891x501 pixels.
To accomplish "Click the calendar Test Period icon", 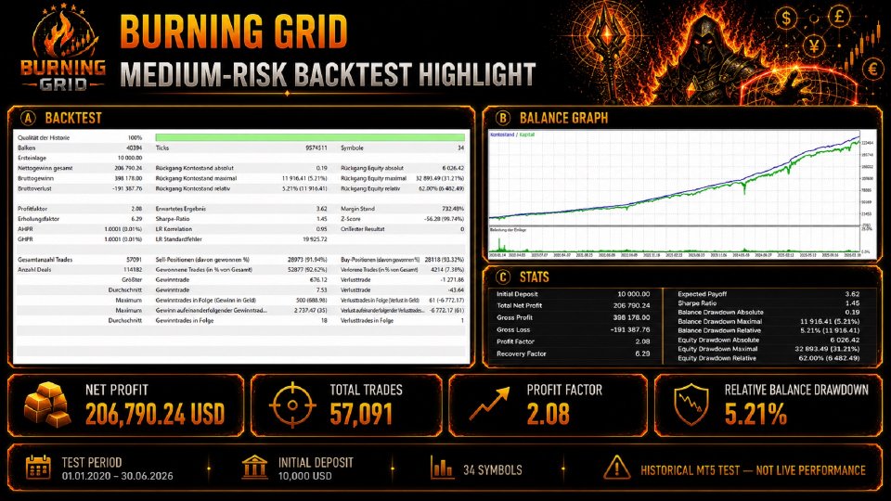I will pyautogui.click(x=38, y=467).
